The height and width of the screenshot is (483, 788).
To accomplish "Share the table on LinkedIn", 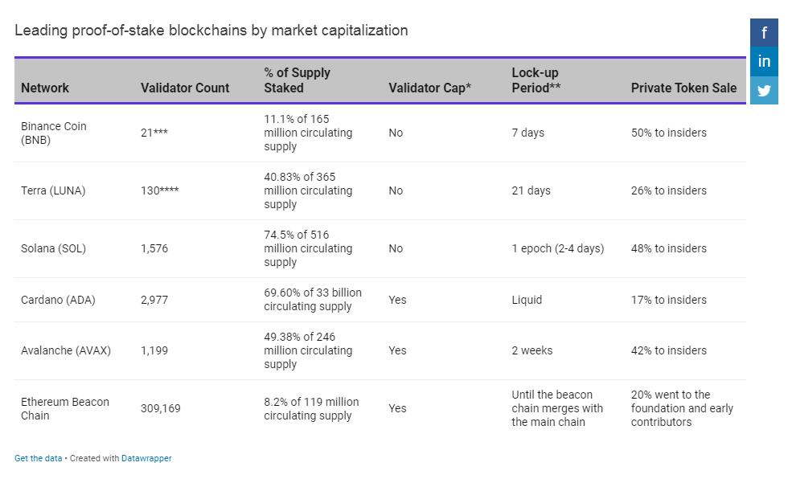I will 764,61.
